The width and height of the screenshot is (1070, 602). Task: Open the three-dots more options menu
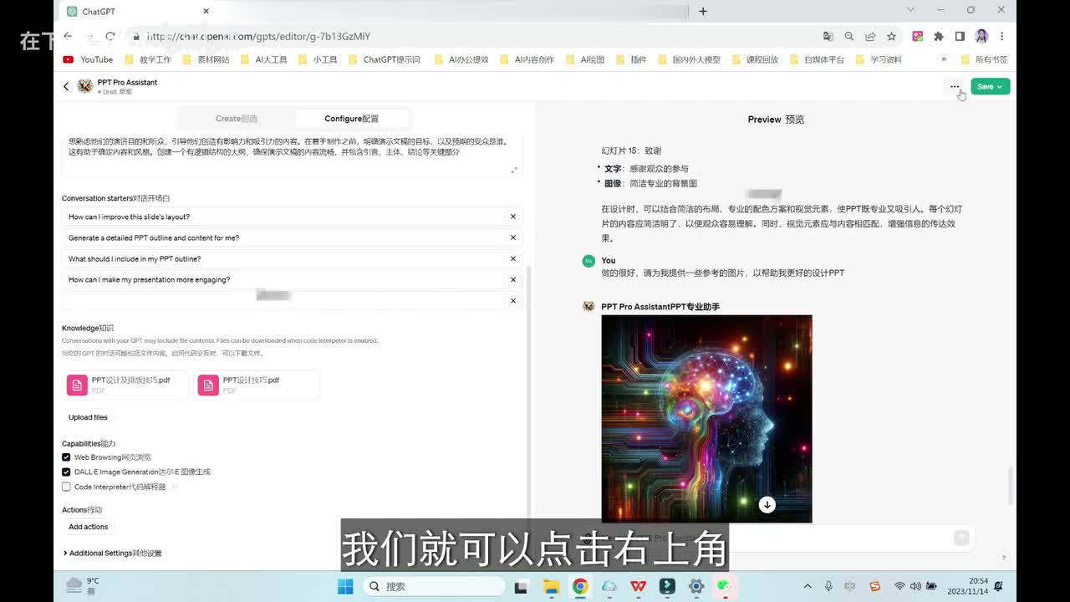[954, 87]
